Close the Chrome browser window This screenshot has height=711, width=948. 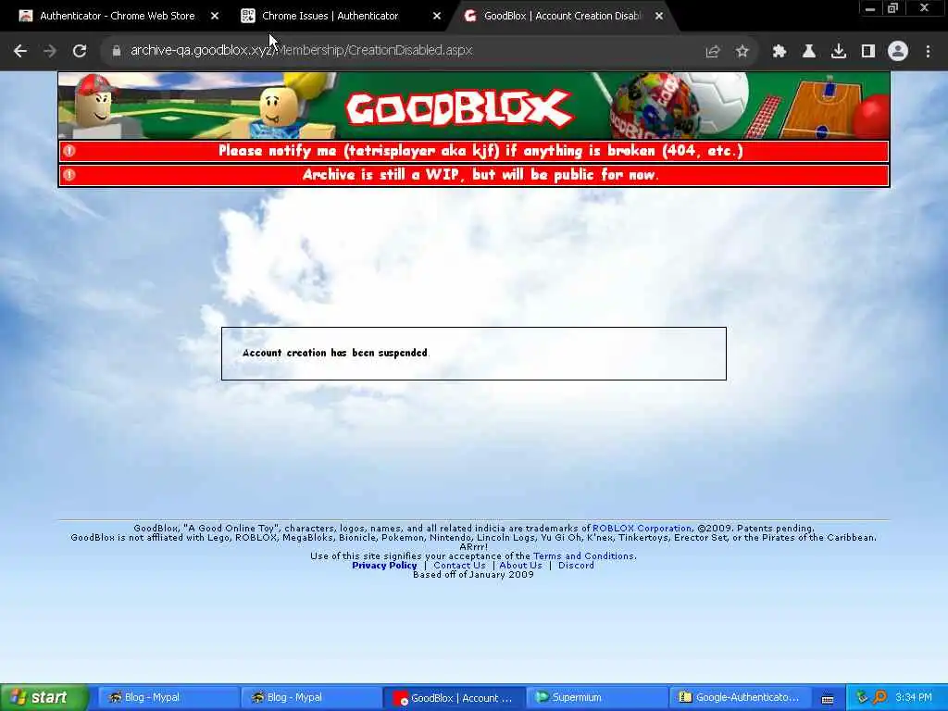click(x=925, y=8)
